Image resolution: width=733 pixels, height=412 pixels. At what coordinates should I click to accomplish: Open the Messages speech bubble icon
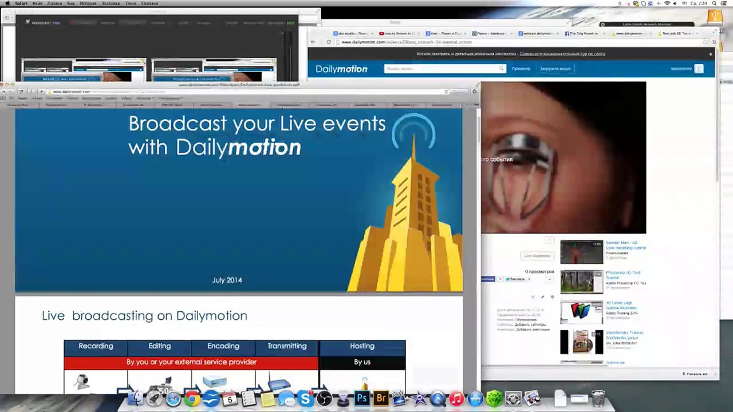[x=286, y=398]
